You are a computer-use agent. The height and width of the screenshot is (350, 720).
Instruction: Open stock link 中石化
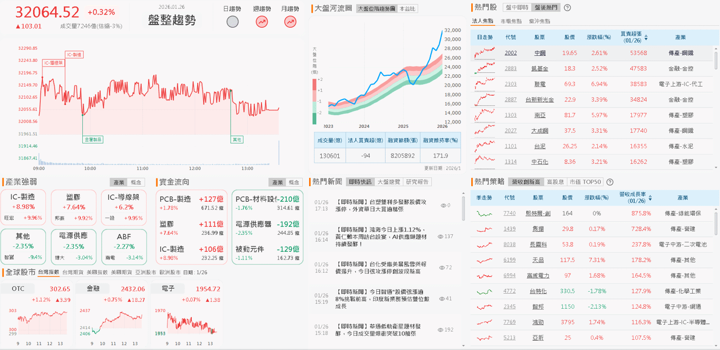click(x=540, y=162)
